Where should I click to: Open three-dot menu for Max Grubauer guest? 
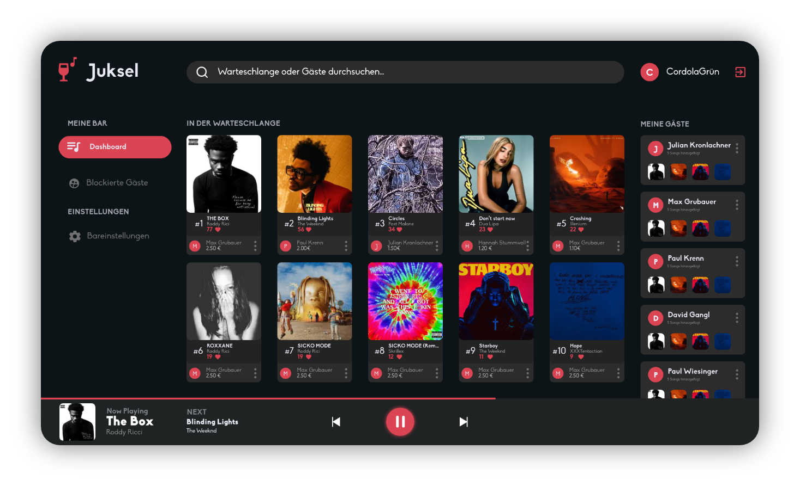pyautogui.click(x=737, y=205)
